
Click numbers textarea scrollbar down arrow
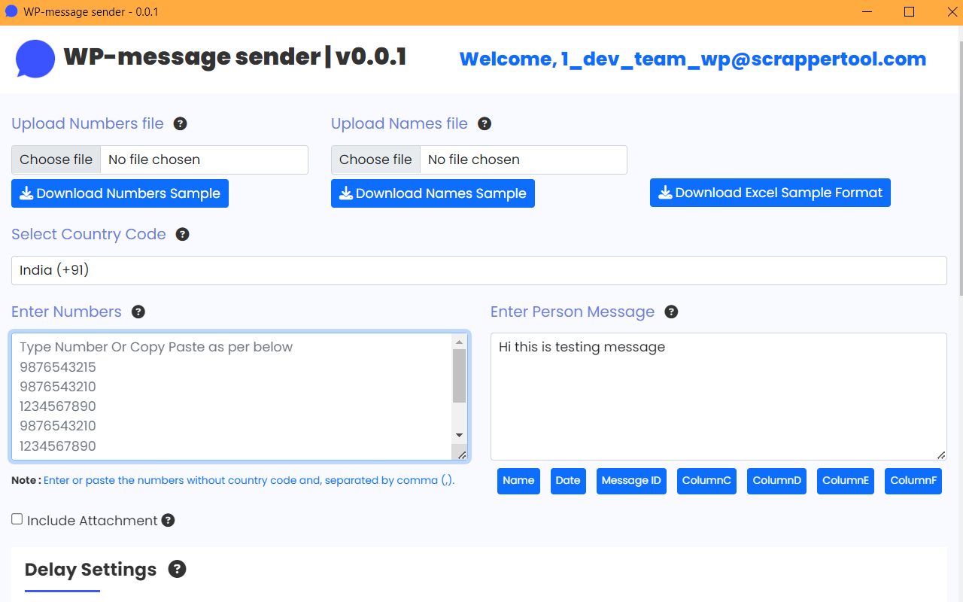pyautogui.click(x=459, y=435)
